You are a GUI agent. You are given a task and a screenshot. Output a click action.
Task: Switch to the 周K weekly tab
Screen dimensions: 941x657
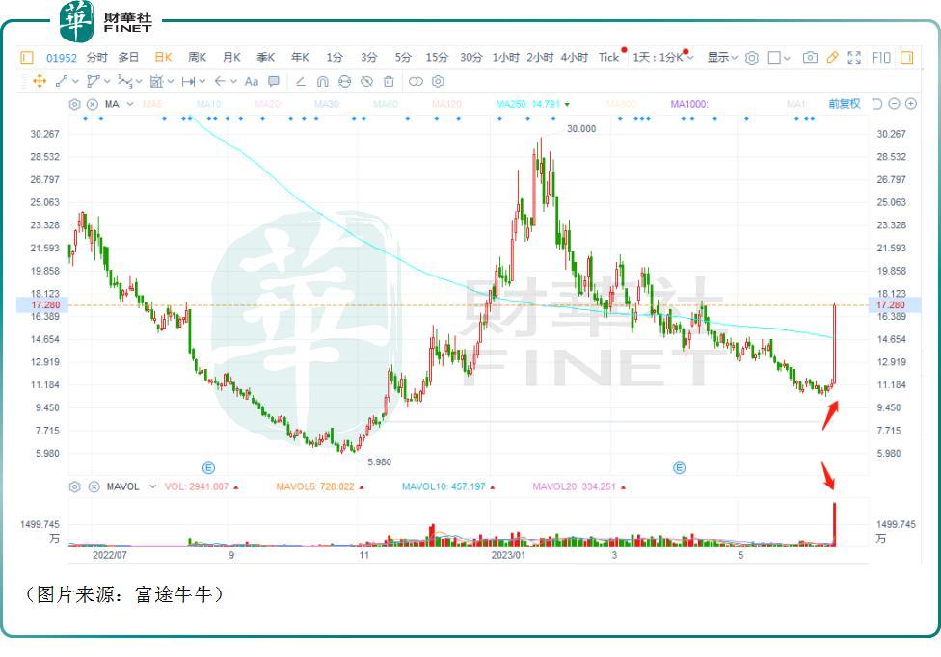(196, 57)
